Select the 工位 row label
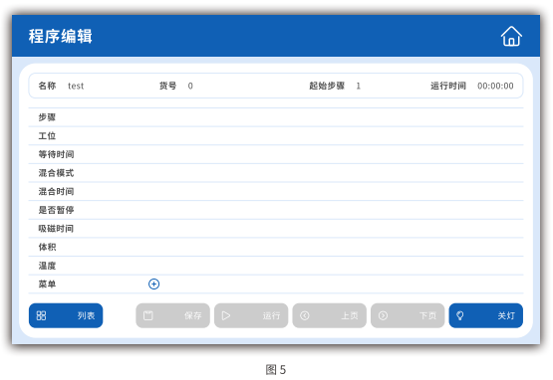 (x=47, y=136)
